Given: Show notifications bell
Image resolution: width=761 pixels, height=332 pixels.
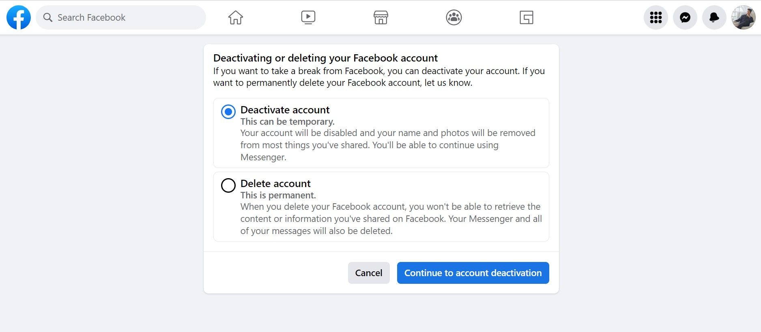Looking at the screenshot, I should [714, 17].
